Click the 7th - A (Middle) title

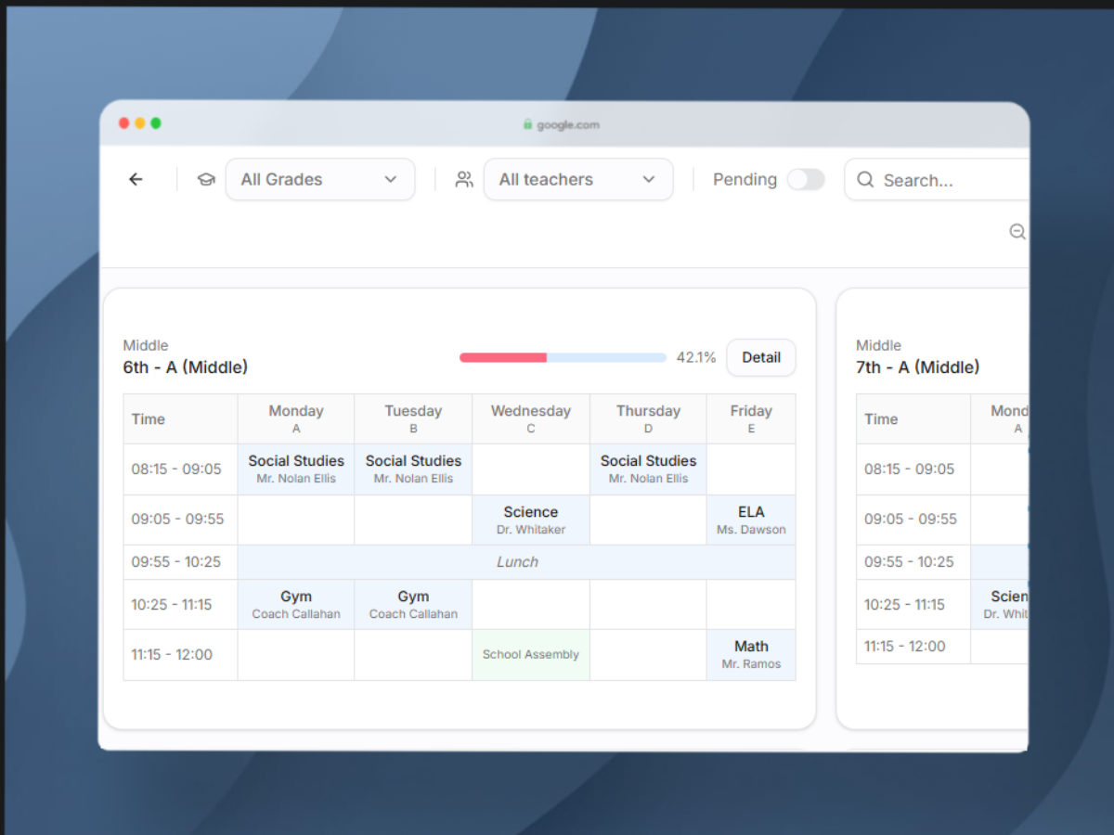[917, 367]
